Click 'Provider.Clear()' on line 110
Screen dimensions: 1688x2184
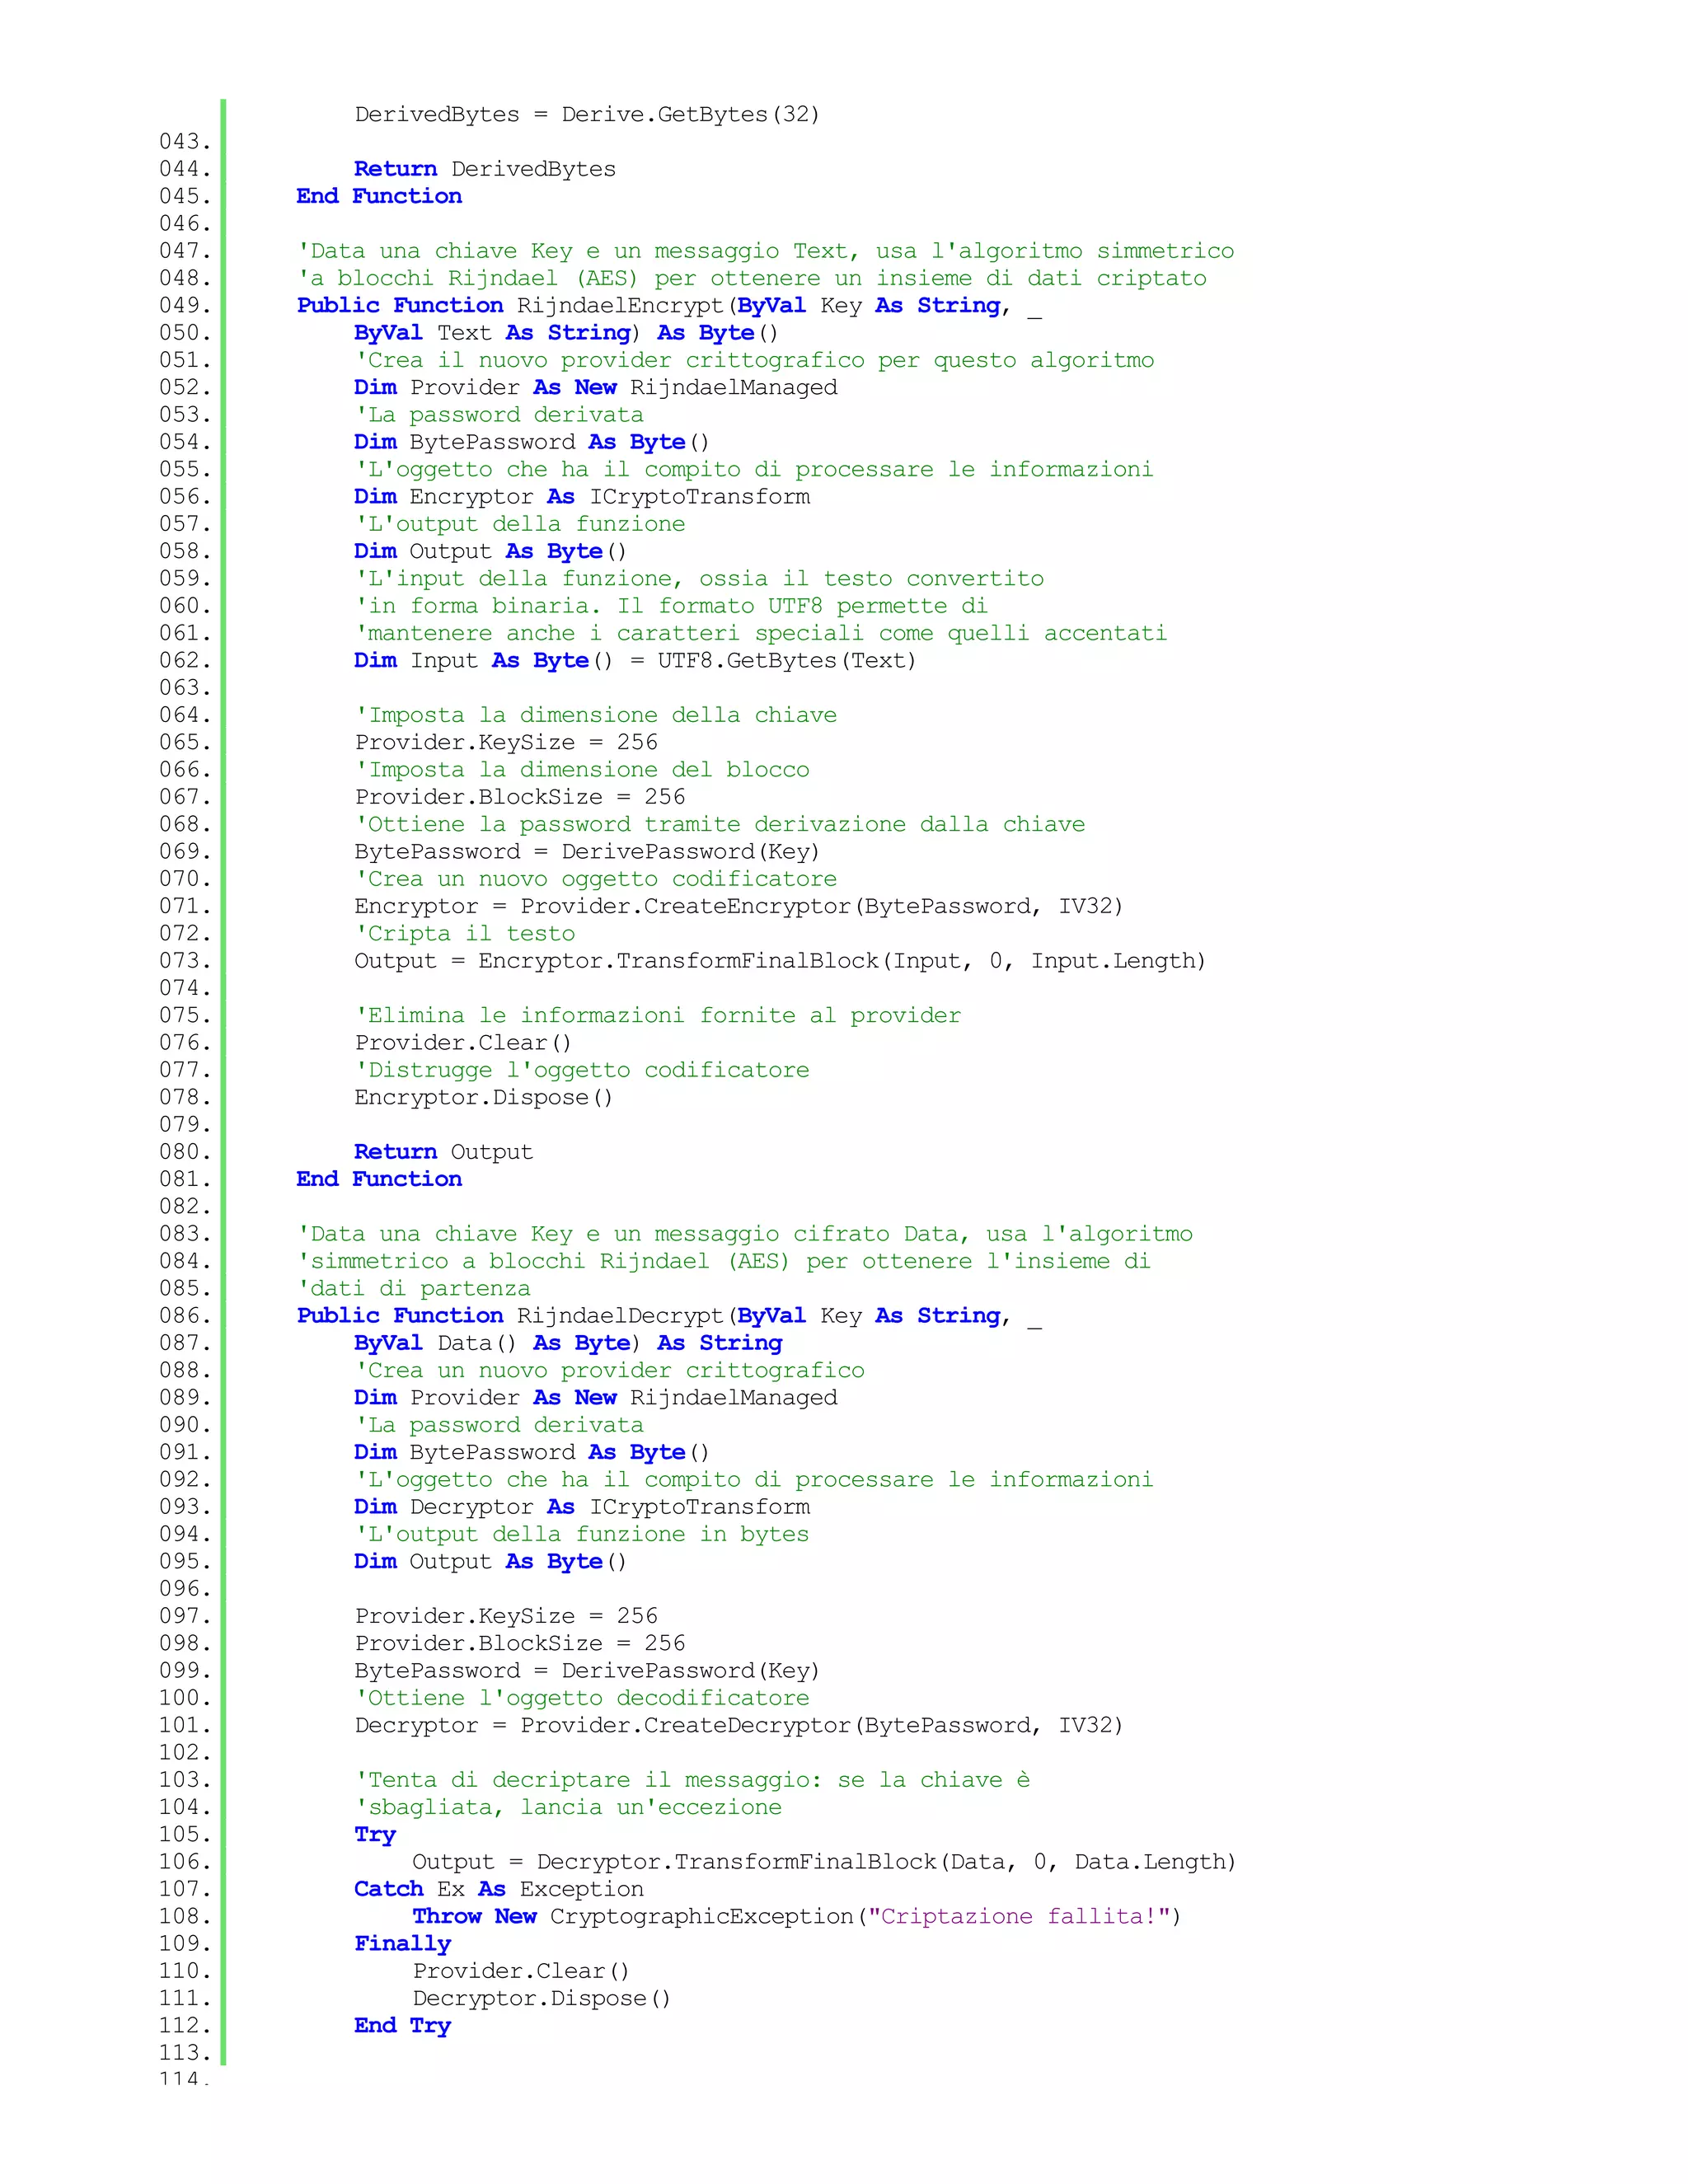coord(521,1971)
